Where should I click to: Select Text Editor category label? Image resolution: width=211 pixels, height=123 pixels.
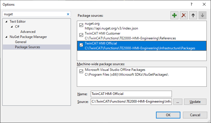[18, 22]
